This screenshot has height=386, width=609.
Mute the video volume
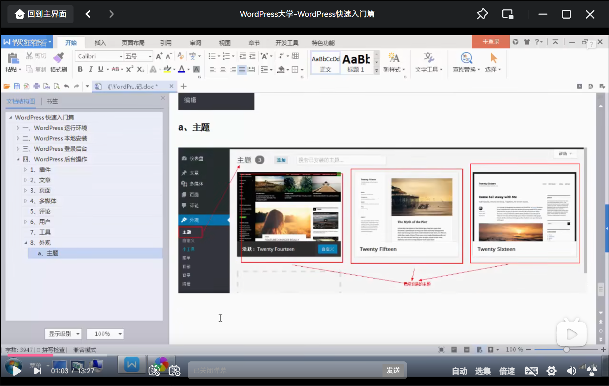click(571, 371)
